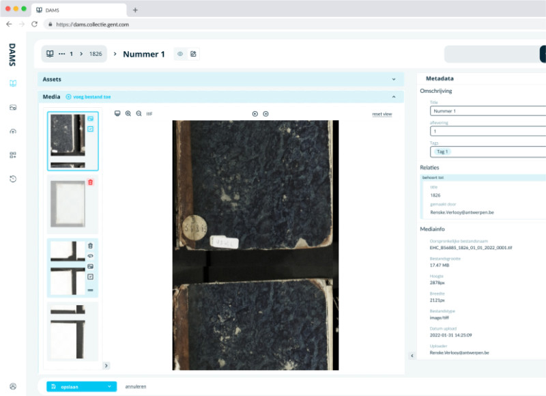Image resolution: width=546 pixels, height=396 pixels.
Task: Click the Metadata panel heading
Action: (440, 79)
